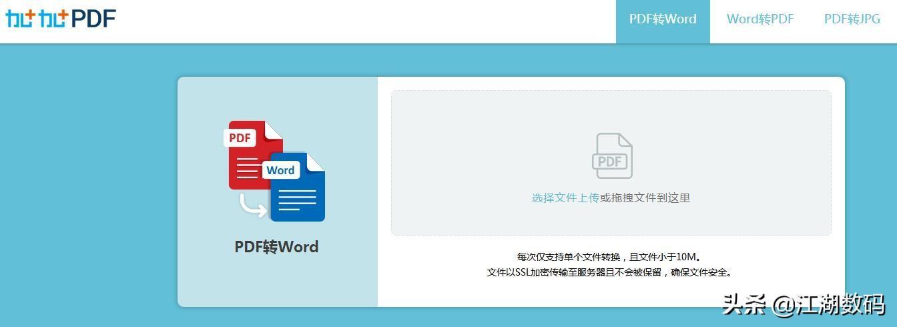The image size is (897, 327).
Task: Open the Word转PDF tab
Action: 760,19
